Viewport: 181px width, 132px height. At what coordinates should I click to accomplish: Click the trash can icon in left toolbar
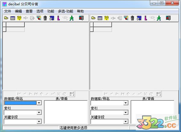click(45, 18)
